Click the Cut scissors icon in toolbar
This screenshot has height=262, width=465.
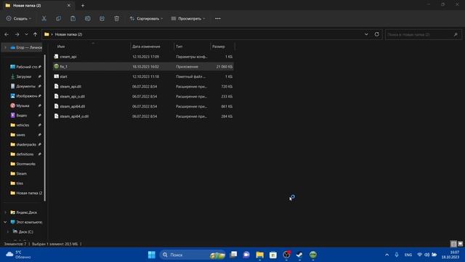click(x=44, y=18)
